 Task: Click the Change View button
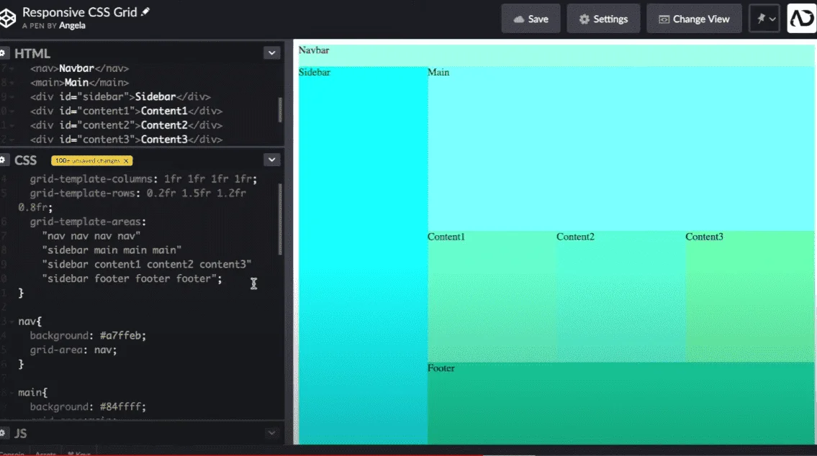click(694, 19)
